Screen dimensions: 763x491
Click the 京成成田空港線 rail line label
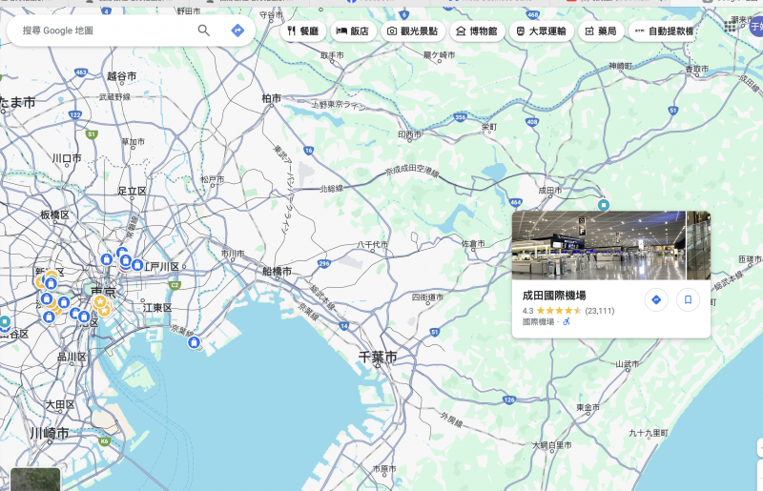click(x=412, y=171)
